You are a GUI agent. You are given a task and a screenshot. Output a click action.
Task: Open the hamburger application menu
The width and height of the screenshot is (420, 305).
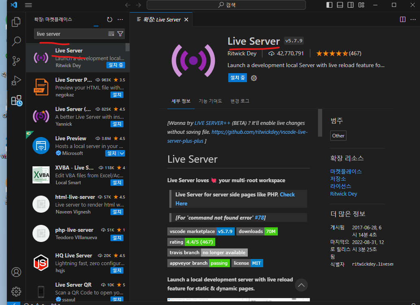(x=28, y=5)
